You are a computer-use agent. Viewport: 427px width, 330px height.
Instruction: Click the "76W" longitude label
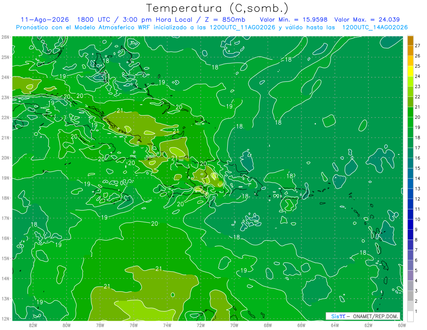(134, 325)
